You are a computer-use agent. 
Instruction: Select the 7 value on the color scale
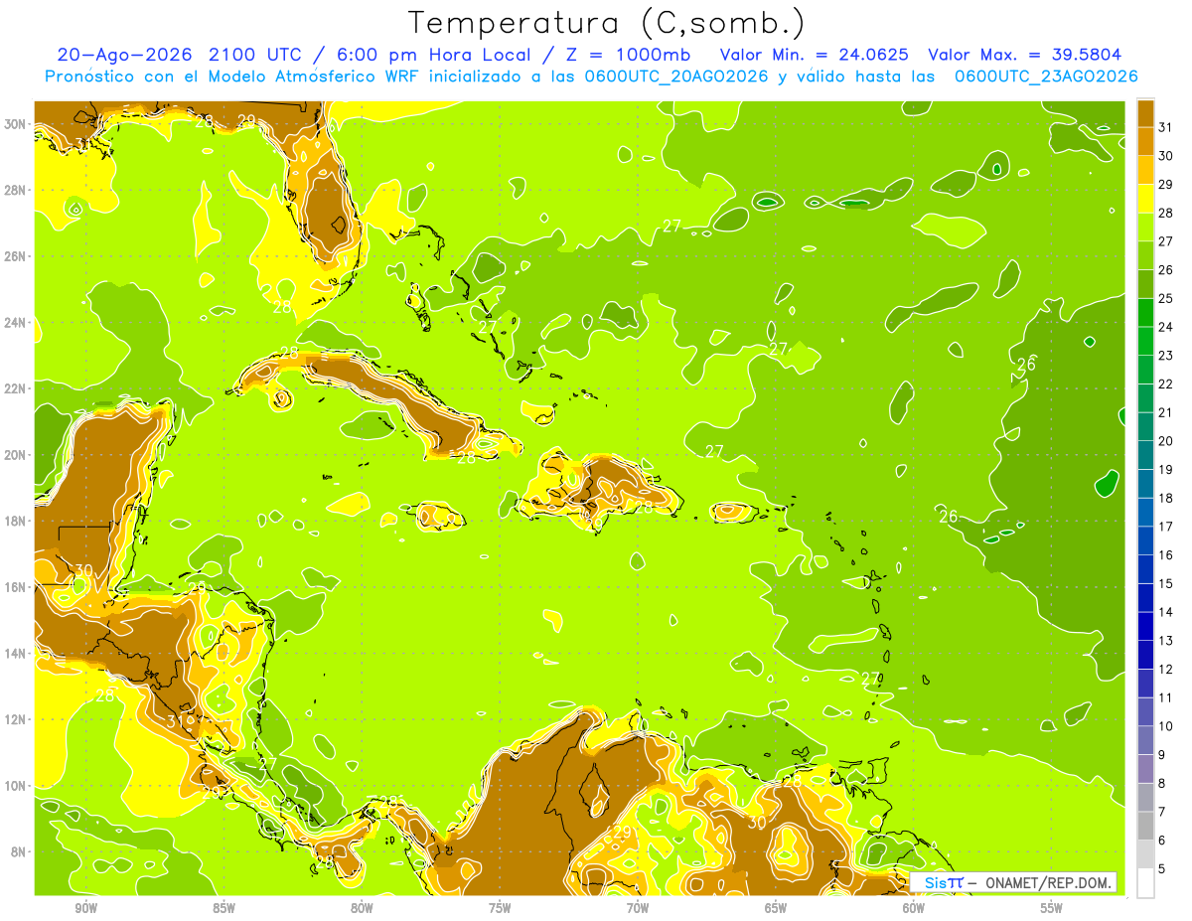tap(1162, 812)
